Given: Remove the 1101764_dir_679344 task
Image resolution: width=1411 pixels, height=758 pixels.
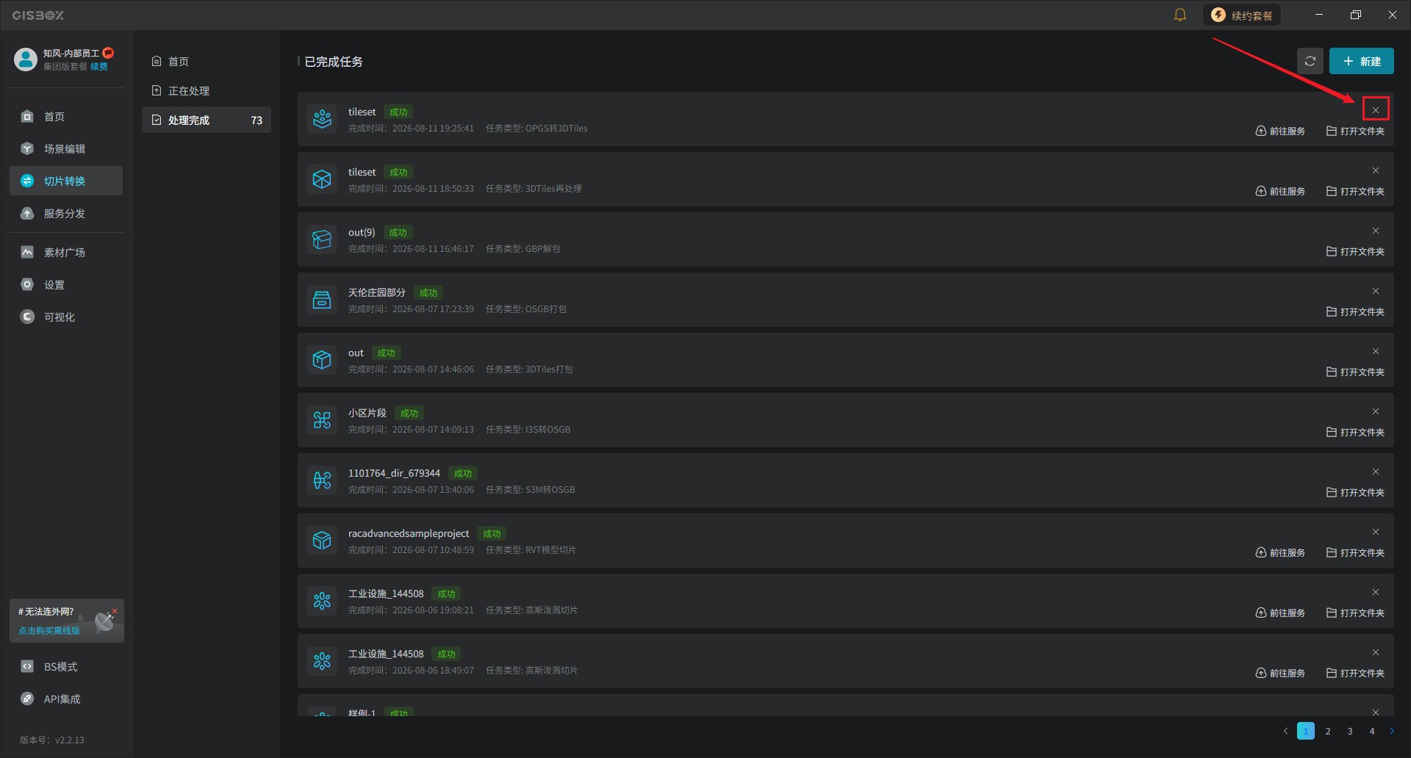Looking at the screenshot, I should click(x=1376, y=472).
